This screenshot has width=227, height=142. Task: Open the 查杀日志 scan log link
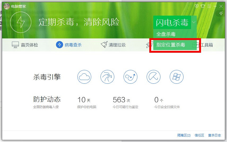[x=215, y=135]
